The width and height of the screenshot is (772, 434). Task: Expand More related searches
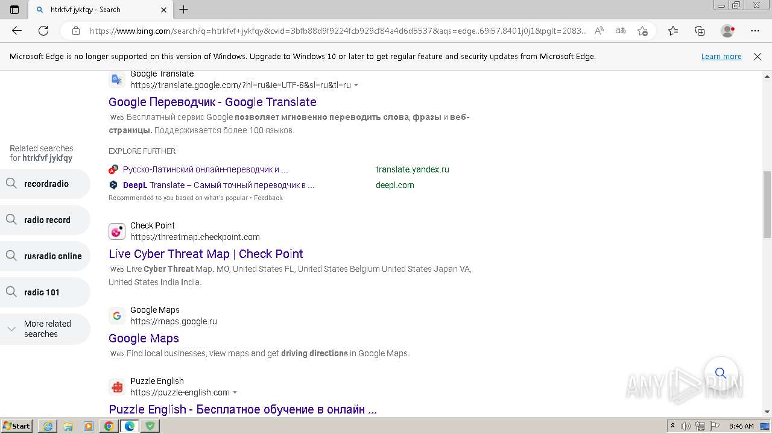click(x=45, y=329)
